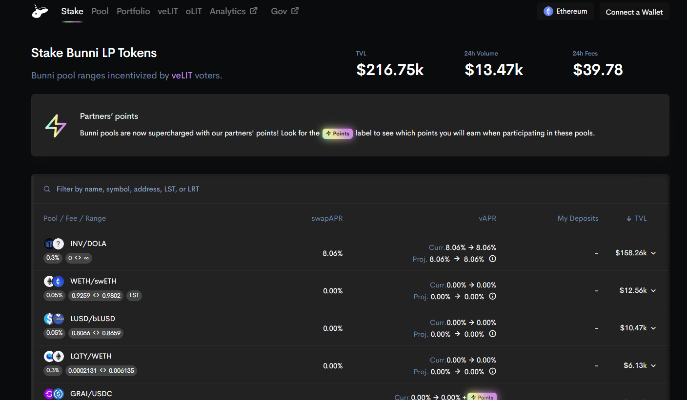The height and width of the screenshot is (400, 687).
Task: Click the lightning bolt Partners' points icon
Action: [56, 126]
